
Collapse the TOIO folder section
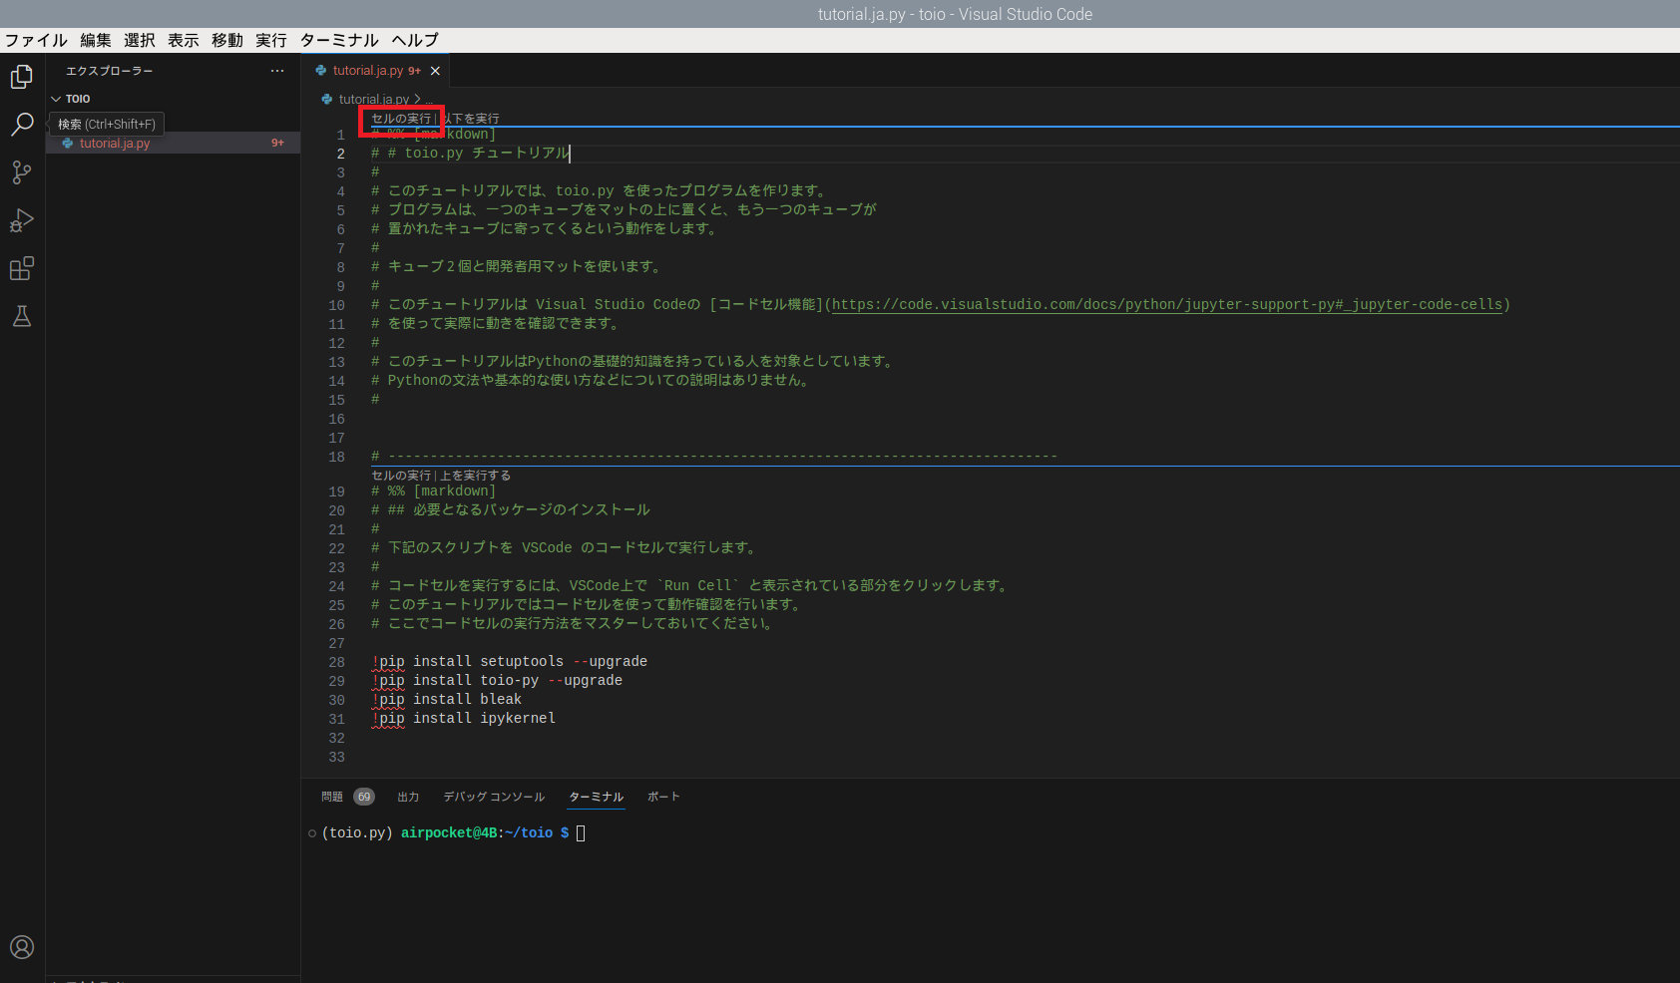click(57, 99)
